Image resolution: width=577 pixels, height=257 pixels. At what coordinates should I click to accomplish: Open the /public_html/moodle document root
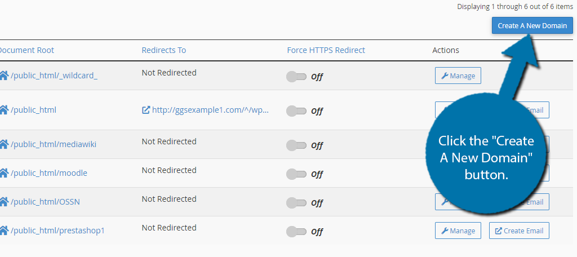pos(49,173)
